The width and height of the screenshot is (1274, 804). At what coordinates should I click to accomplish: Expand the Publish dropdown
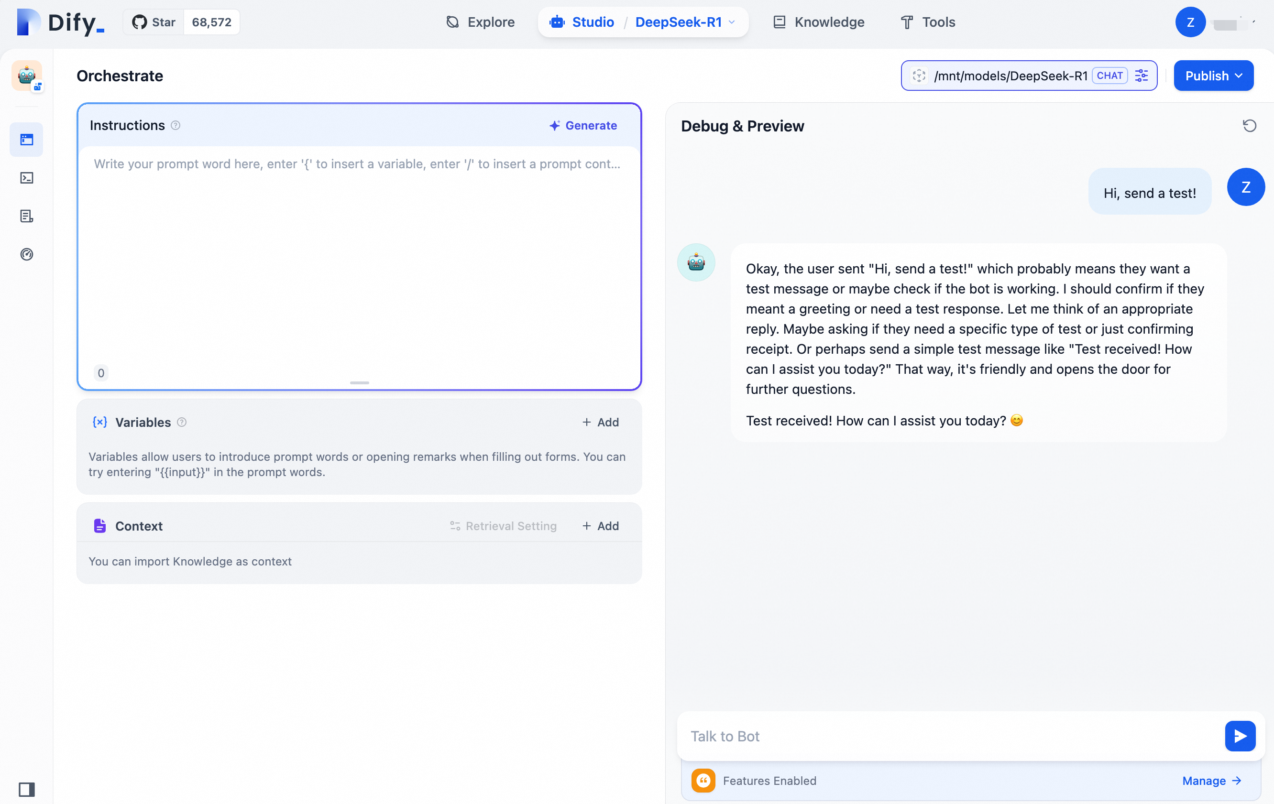coord(1213,76)
